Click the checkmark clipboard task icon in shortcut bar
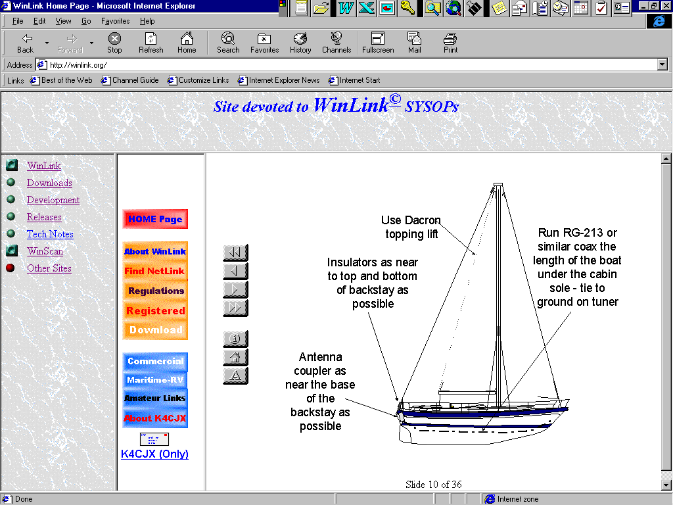This screenshot has height=505, width=673. point(602,8)
